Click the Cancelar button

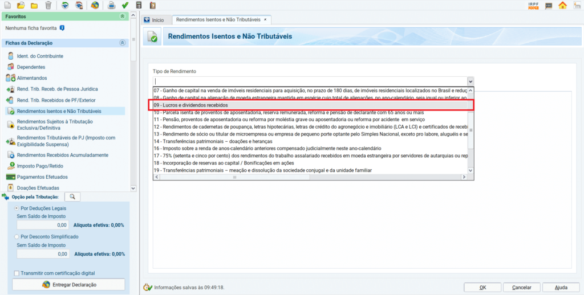521,287
